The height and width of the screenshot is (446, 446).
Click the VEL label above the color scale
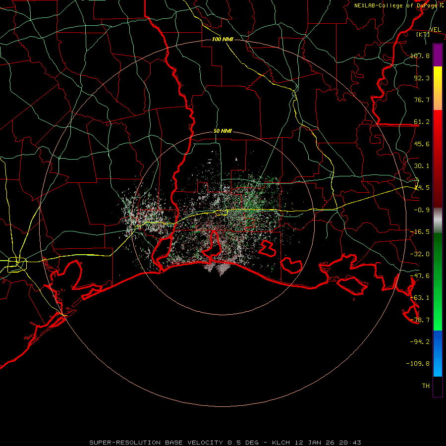pos(435,30)
